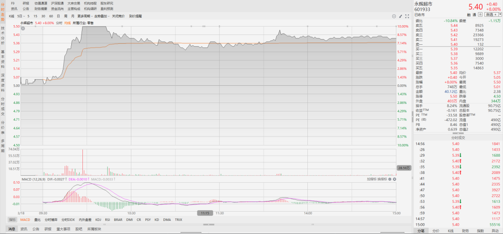The width and height of the screenshot is (503, 234).
Task: Select the 技术分析 sidebar tab
Action: point(3,35)
